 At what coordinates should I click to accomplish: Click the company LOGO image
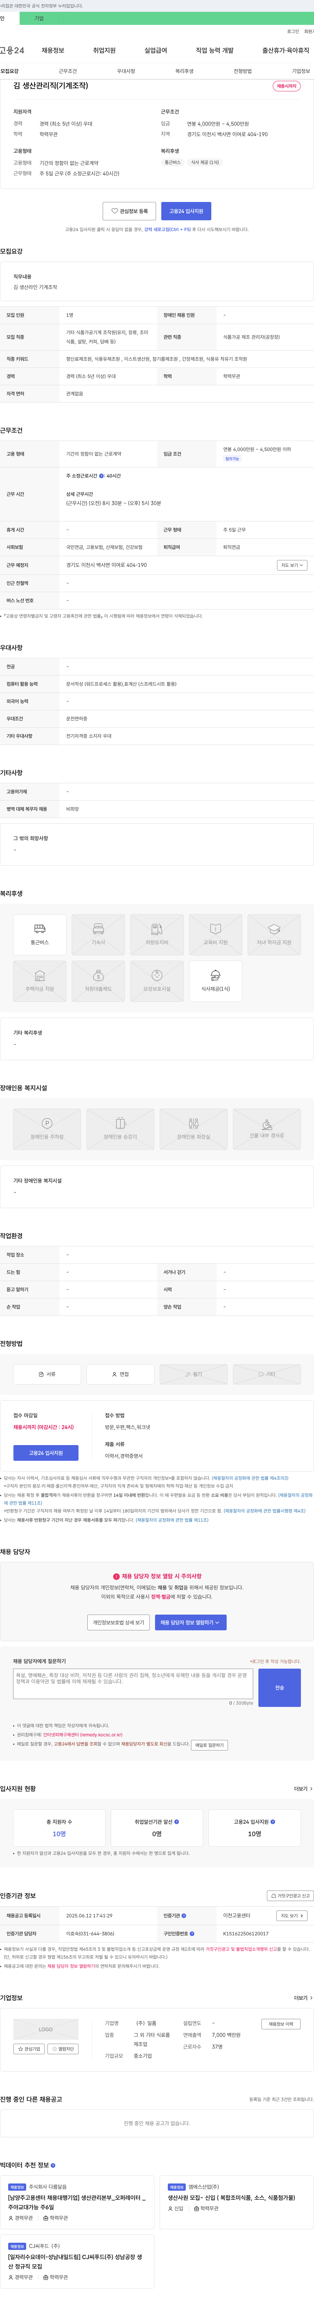pyautogui.click(x=46, y=2029)
